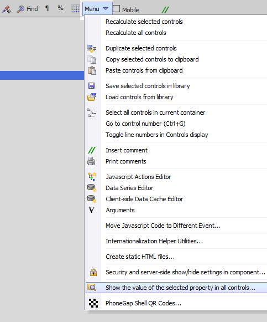Select the blue highlighted row on left
Image resolution: width=267 pixels, height=322 pixels.
point(42,75)
